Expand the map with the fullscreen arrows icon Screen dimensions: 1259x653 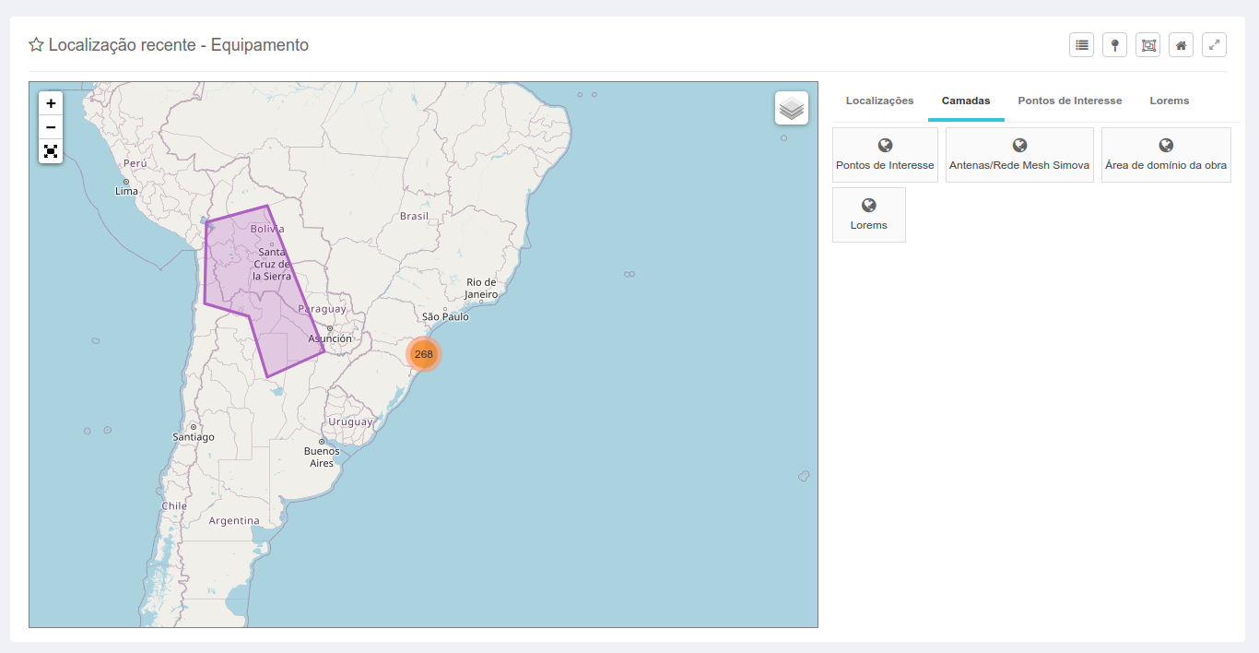coord(1214,43)
